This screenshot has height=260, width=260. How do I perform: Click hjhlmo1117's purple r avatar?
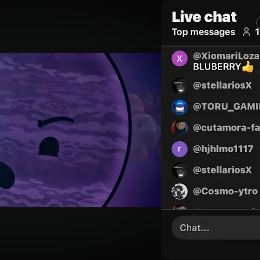click(x=179, y=149)
